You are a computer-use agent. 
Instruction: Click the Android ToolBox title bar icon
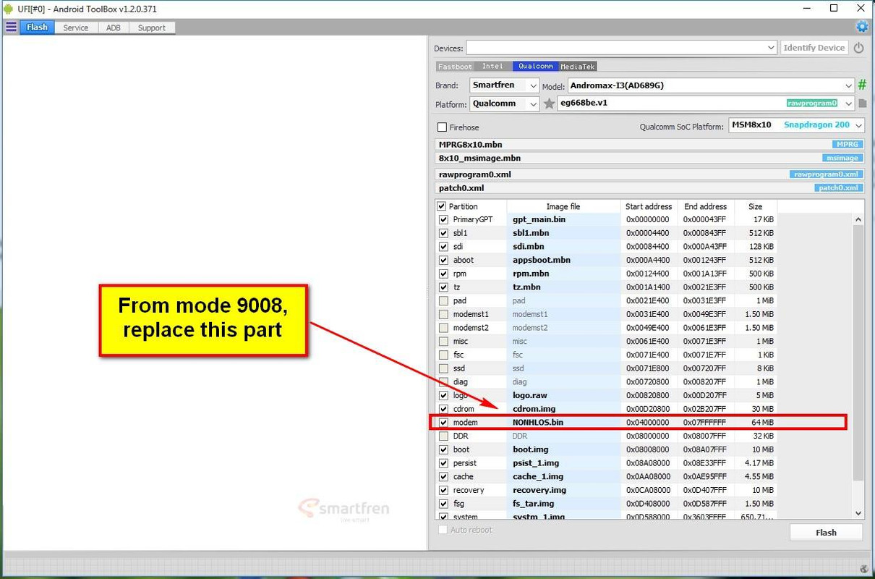(8, 9)
